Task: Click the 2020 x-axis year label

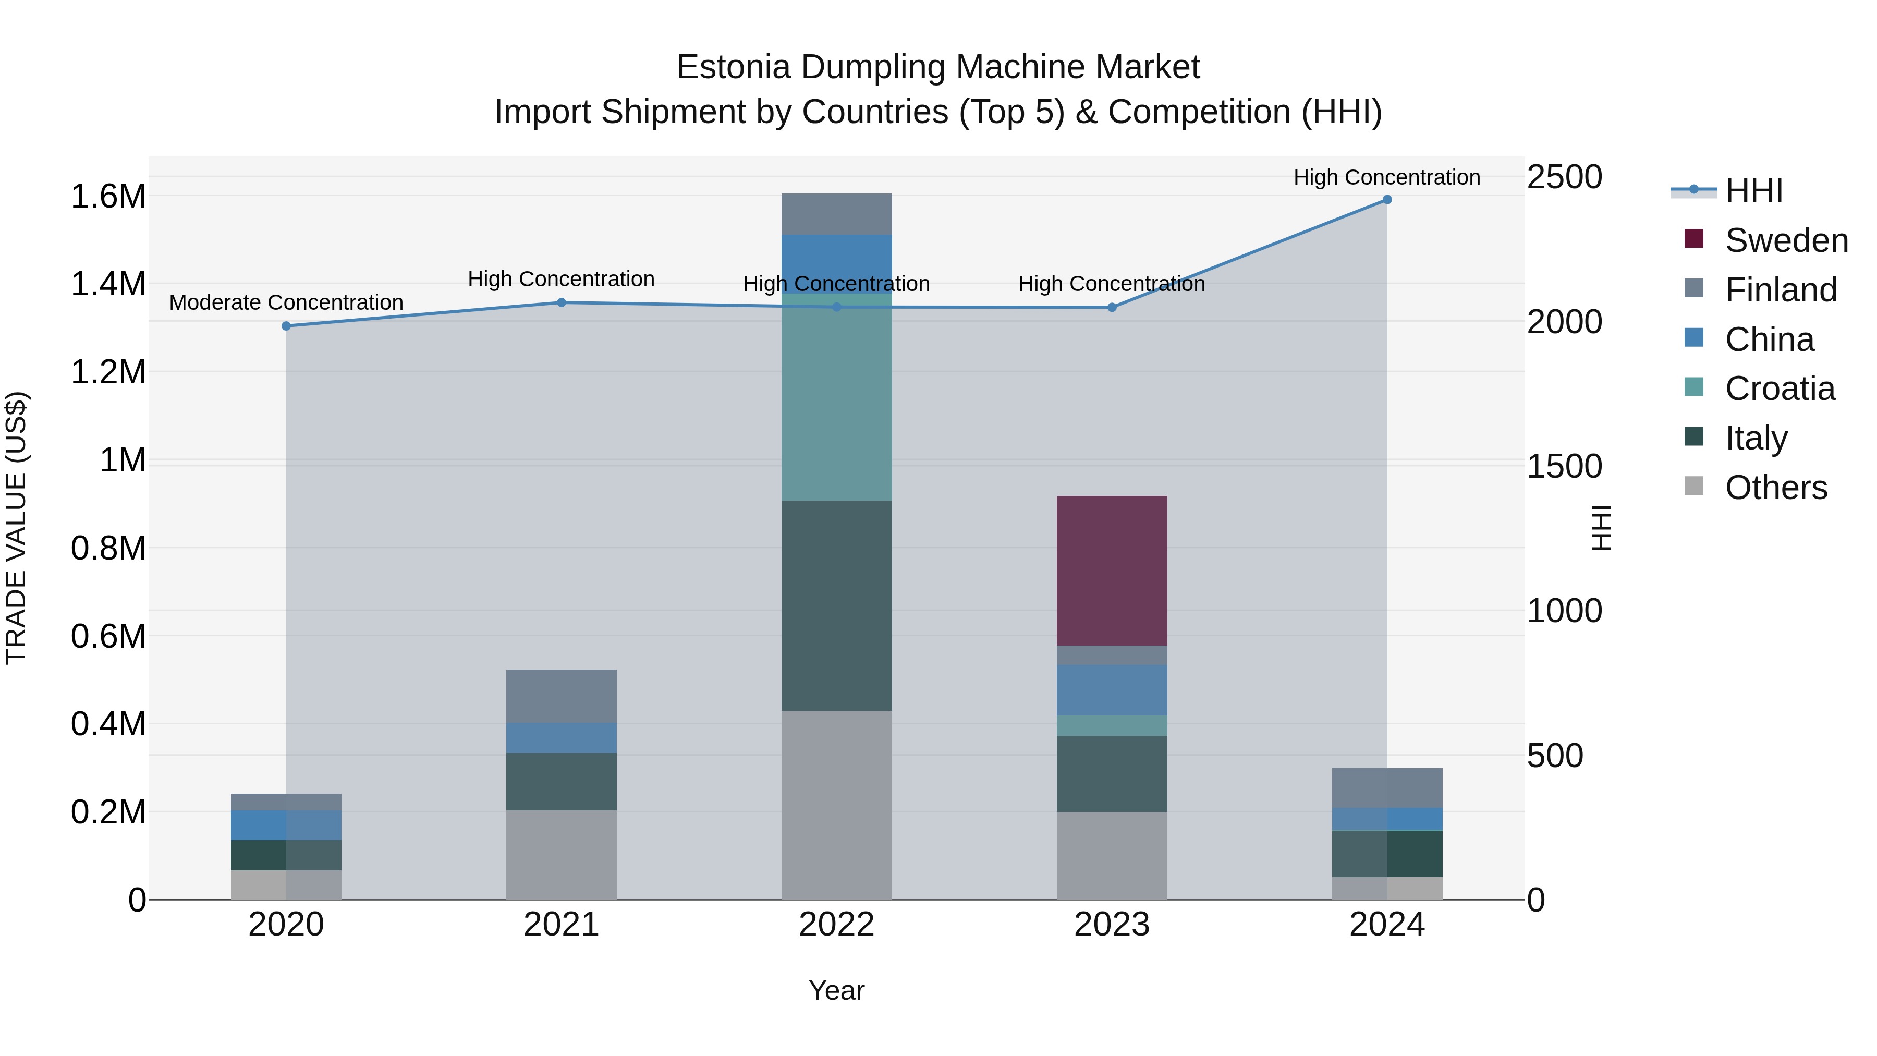Action: 286,925
